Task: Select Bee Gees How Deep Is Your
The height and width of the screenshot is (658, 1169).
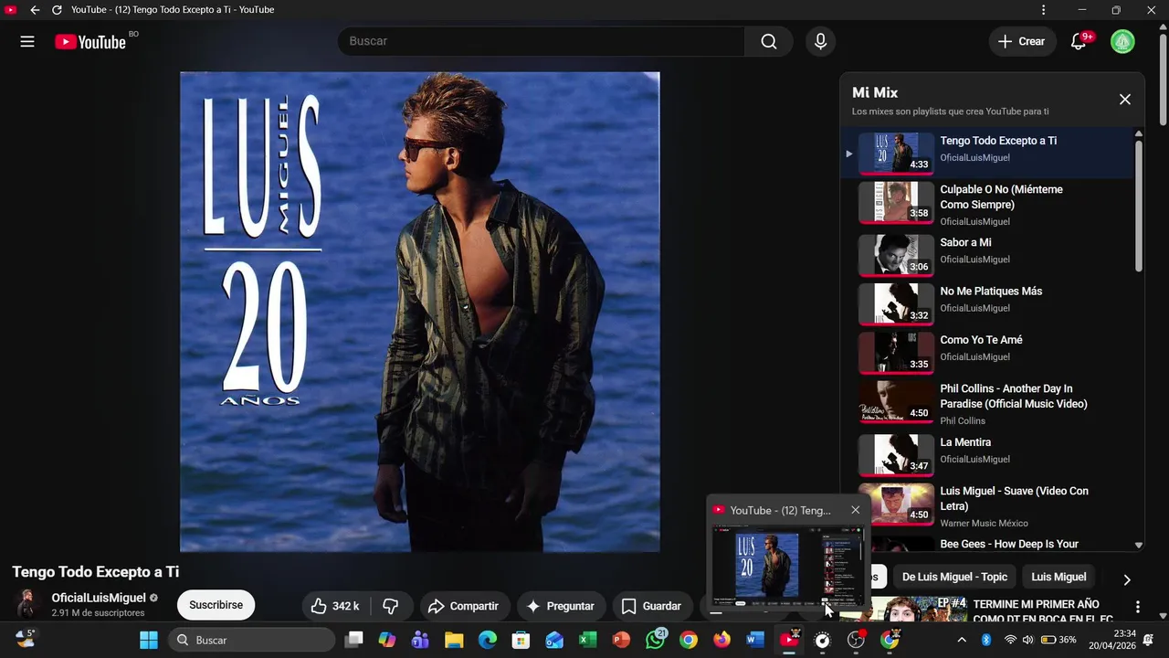Action: tap(987, 544)
